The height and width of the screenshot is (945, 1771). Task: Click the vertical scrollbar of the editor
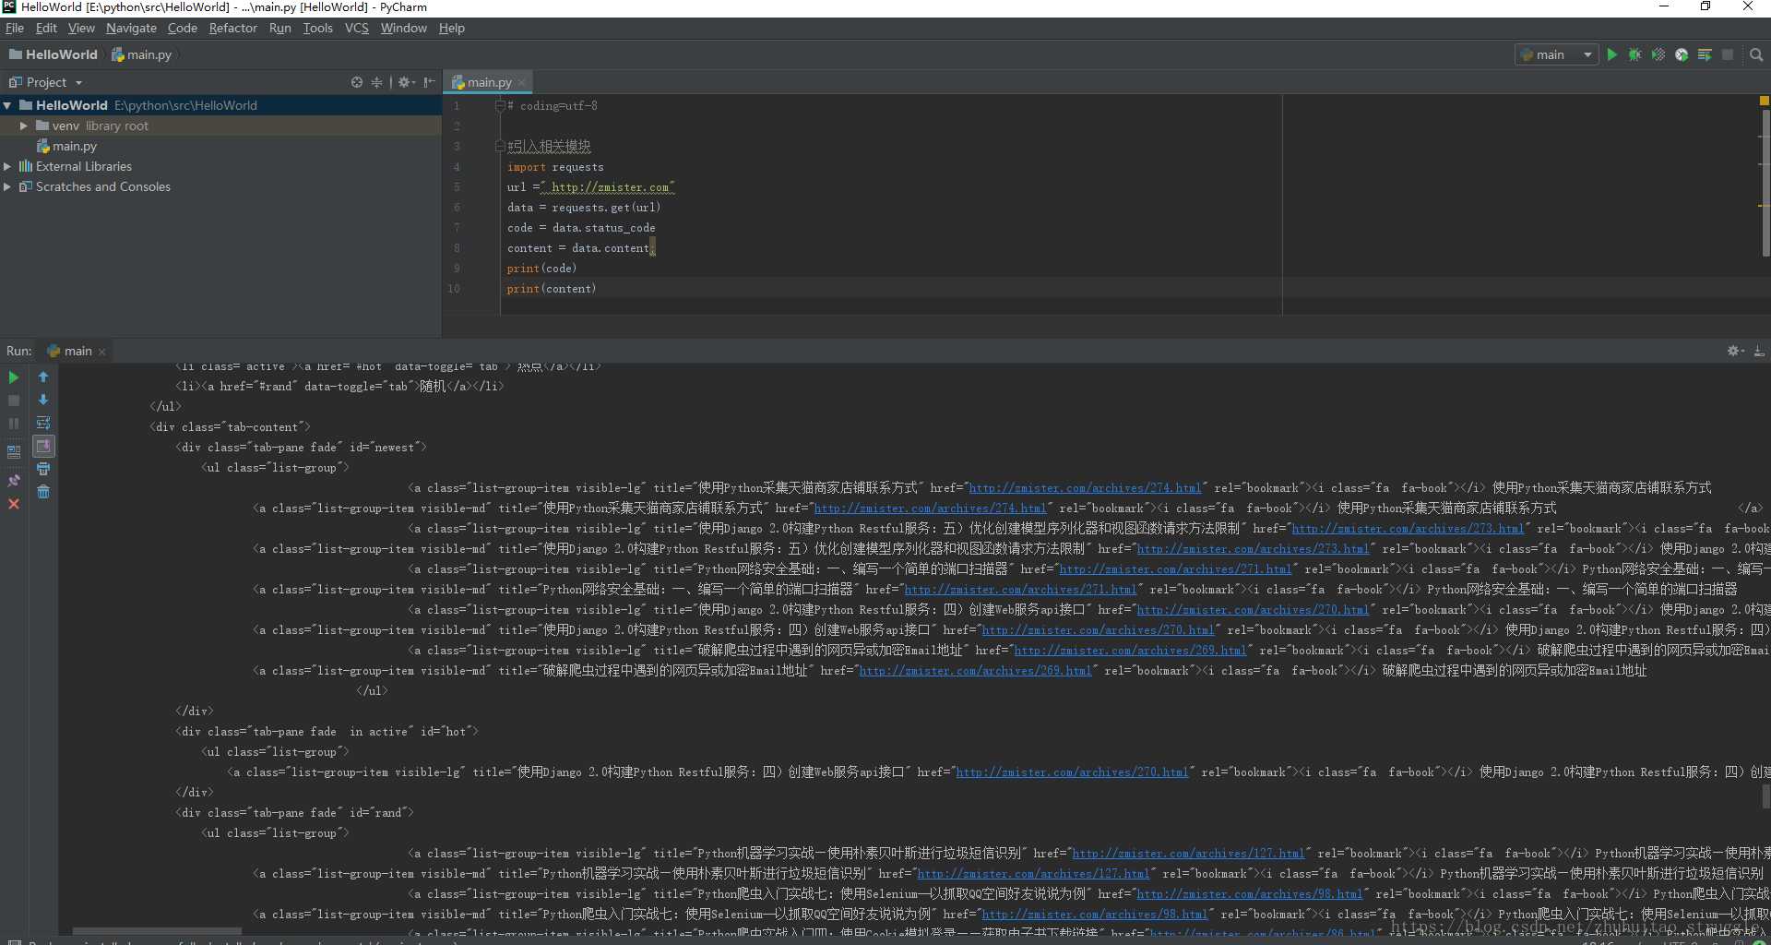[x=1765, y=183]
